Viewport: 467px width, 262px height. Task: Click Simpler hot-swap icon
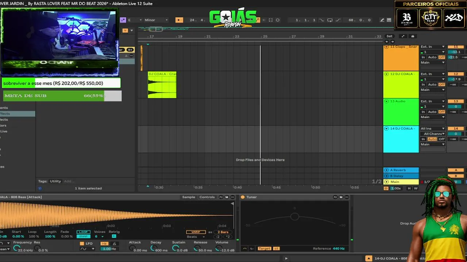click(221, 197)
